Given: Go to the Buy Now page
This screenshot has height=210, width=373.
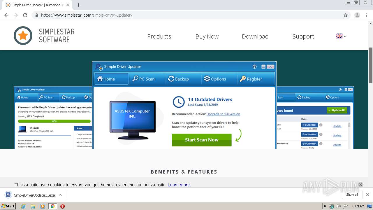Looking at the screenshot, I should pos(207,36).
